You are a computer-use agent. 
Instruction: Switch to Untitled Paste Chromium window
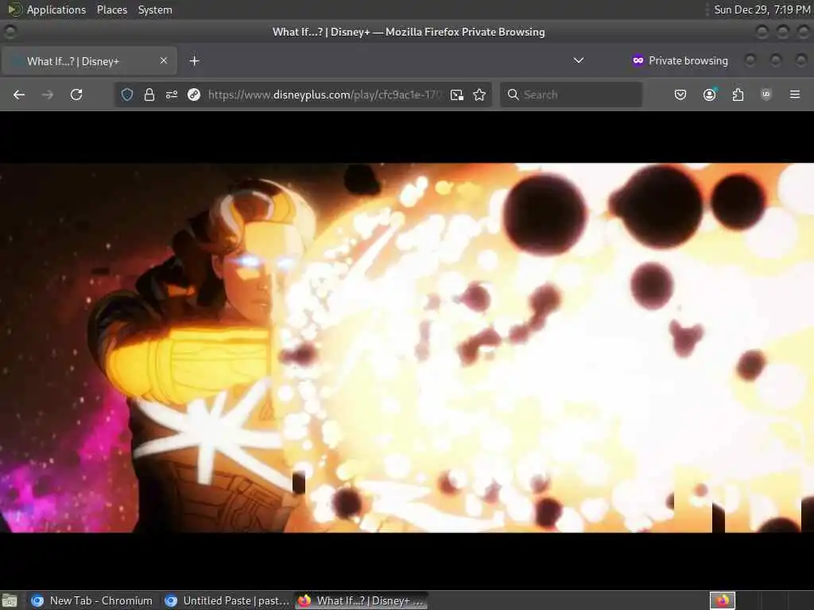(x=227, y=600)
